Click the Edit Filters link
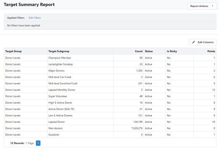Image resolution: width=219 pixels, height=148 pixels. coord(35,18)
